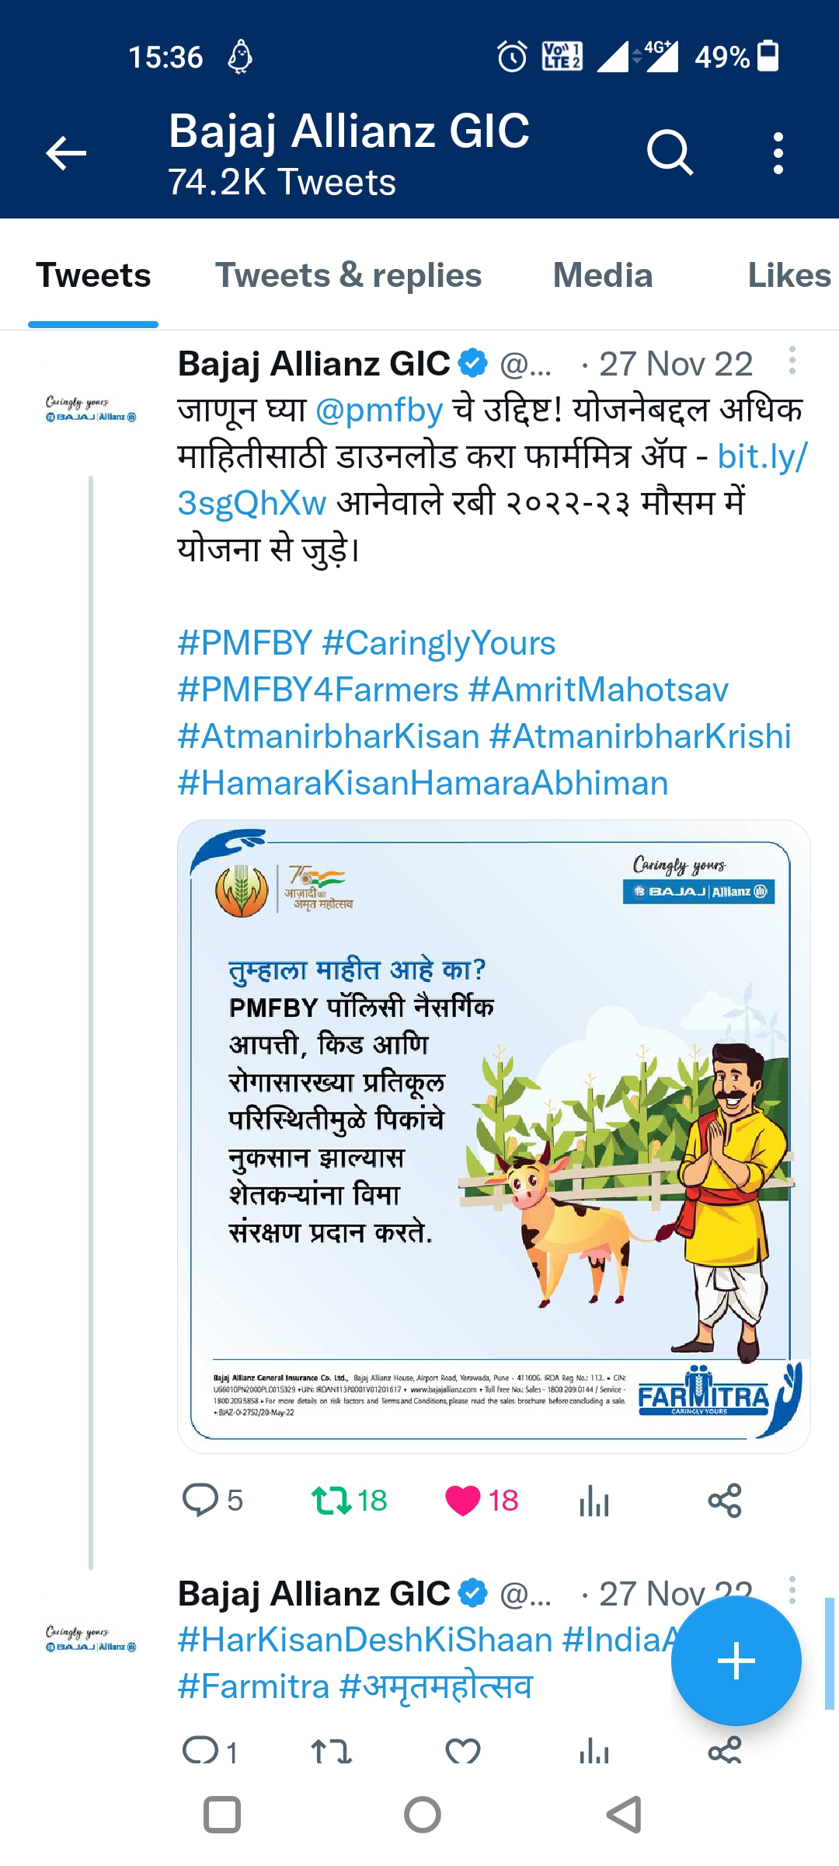Screen dimensions: 839x1866
Task: Share the first PMFBY tweet
Action: tap(724, 1500)
